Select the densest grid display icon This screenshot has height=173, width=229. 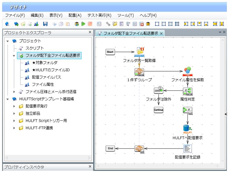[x=177, y=24]
